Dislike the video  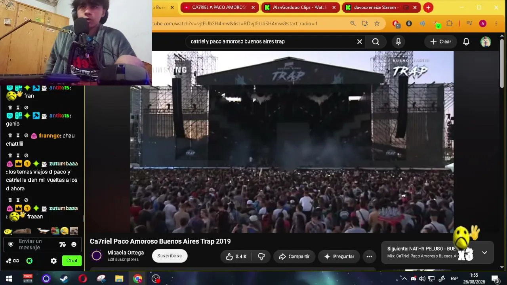[x=261, y=256]
